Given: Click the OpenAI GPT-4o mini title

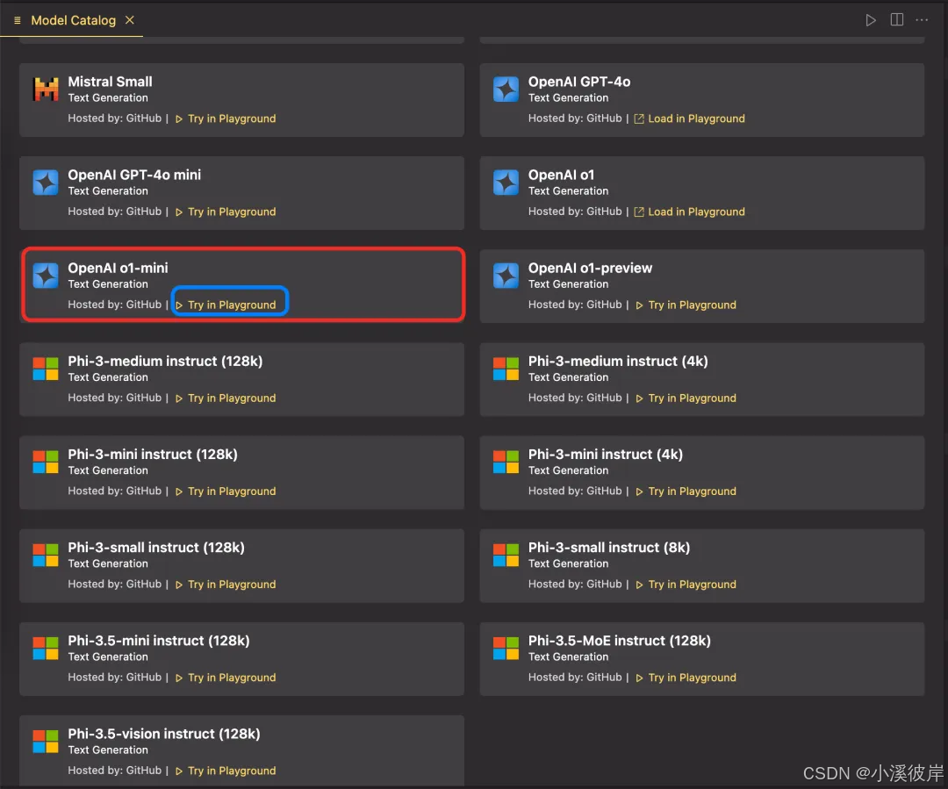Looking at the screenshot, I should 134,175.
